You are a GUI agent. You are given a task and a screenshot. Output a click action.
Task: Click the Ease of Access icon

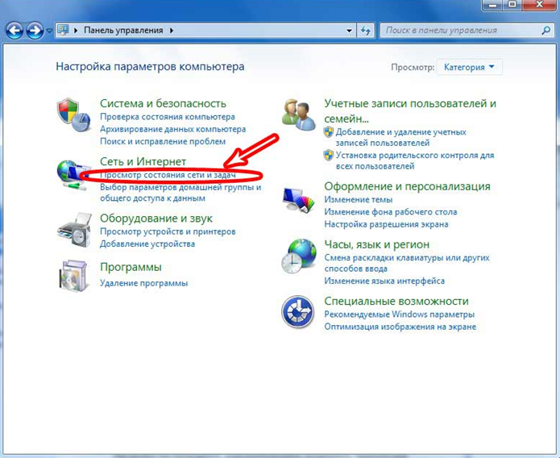pyautogui.click(x=297, y=312)
